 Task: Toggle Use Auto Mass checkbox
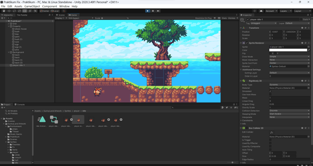(270, 94)
